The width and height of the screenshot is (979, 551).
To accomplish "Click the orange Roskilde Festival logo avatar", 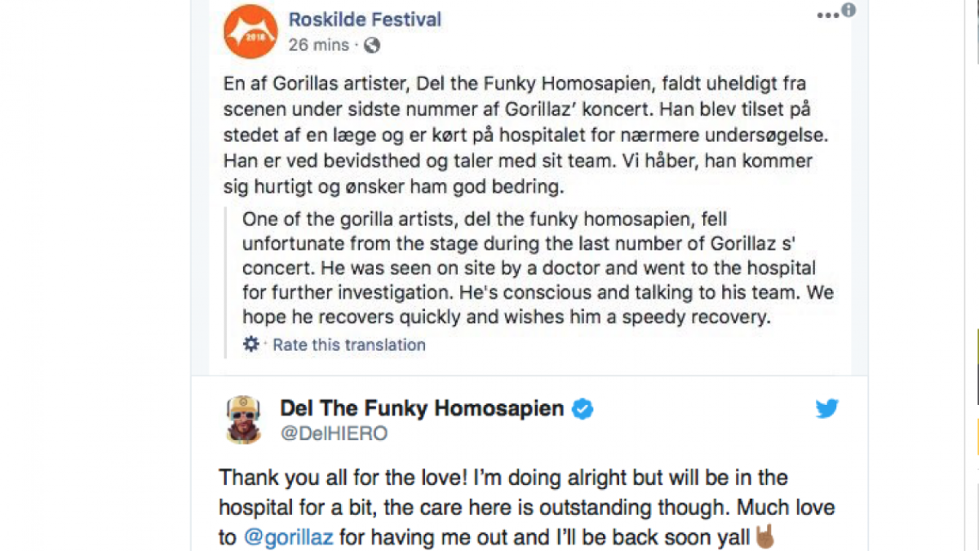I will [x=250, y=32].
